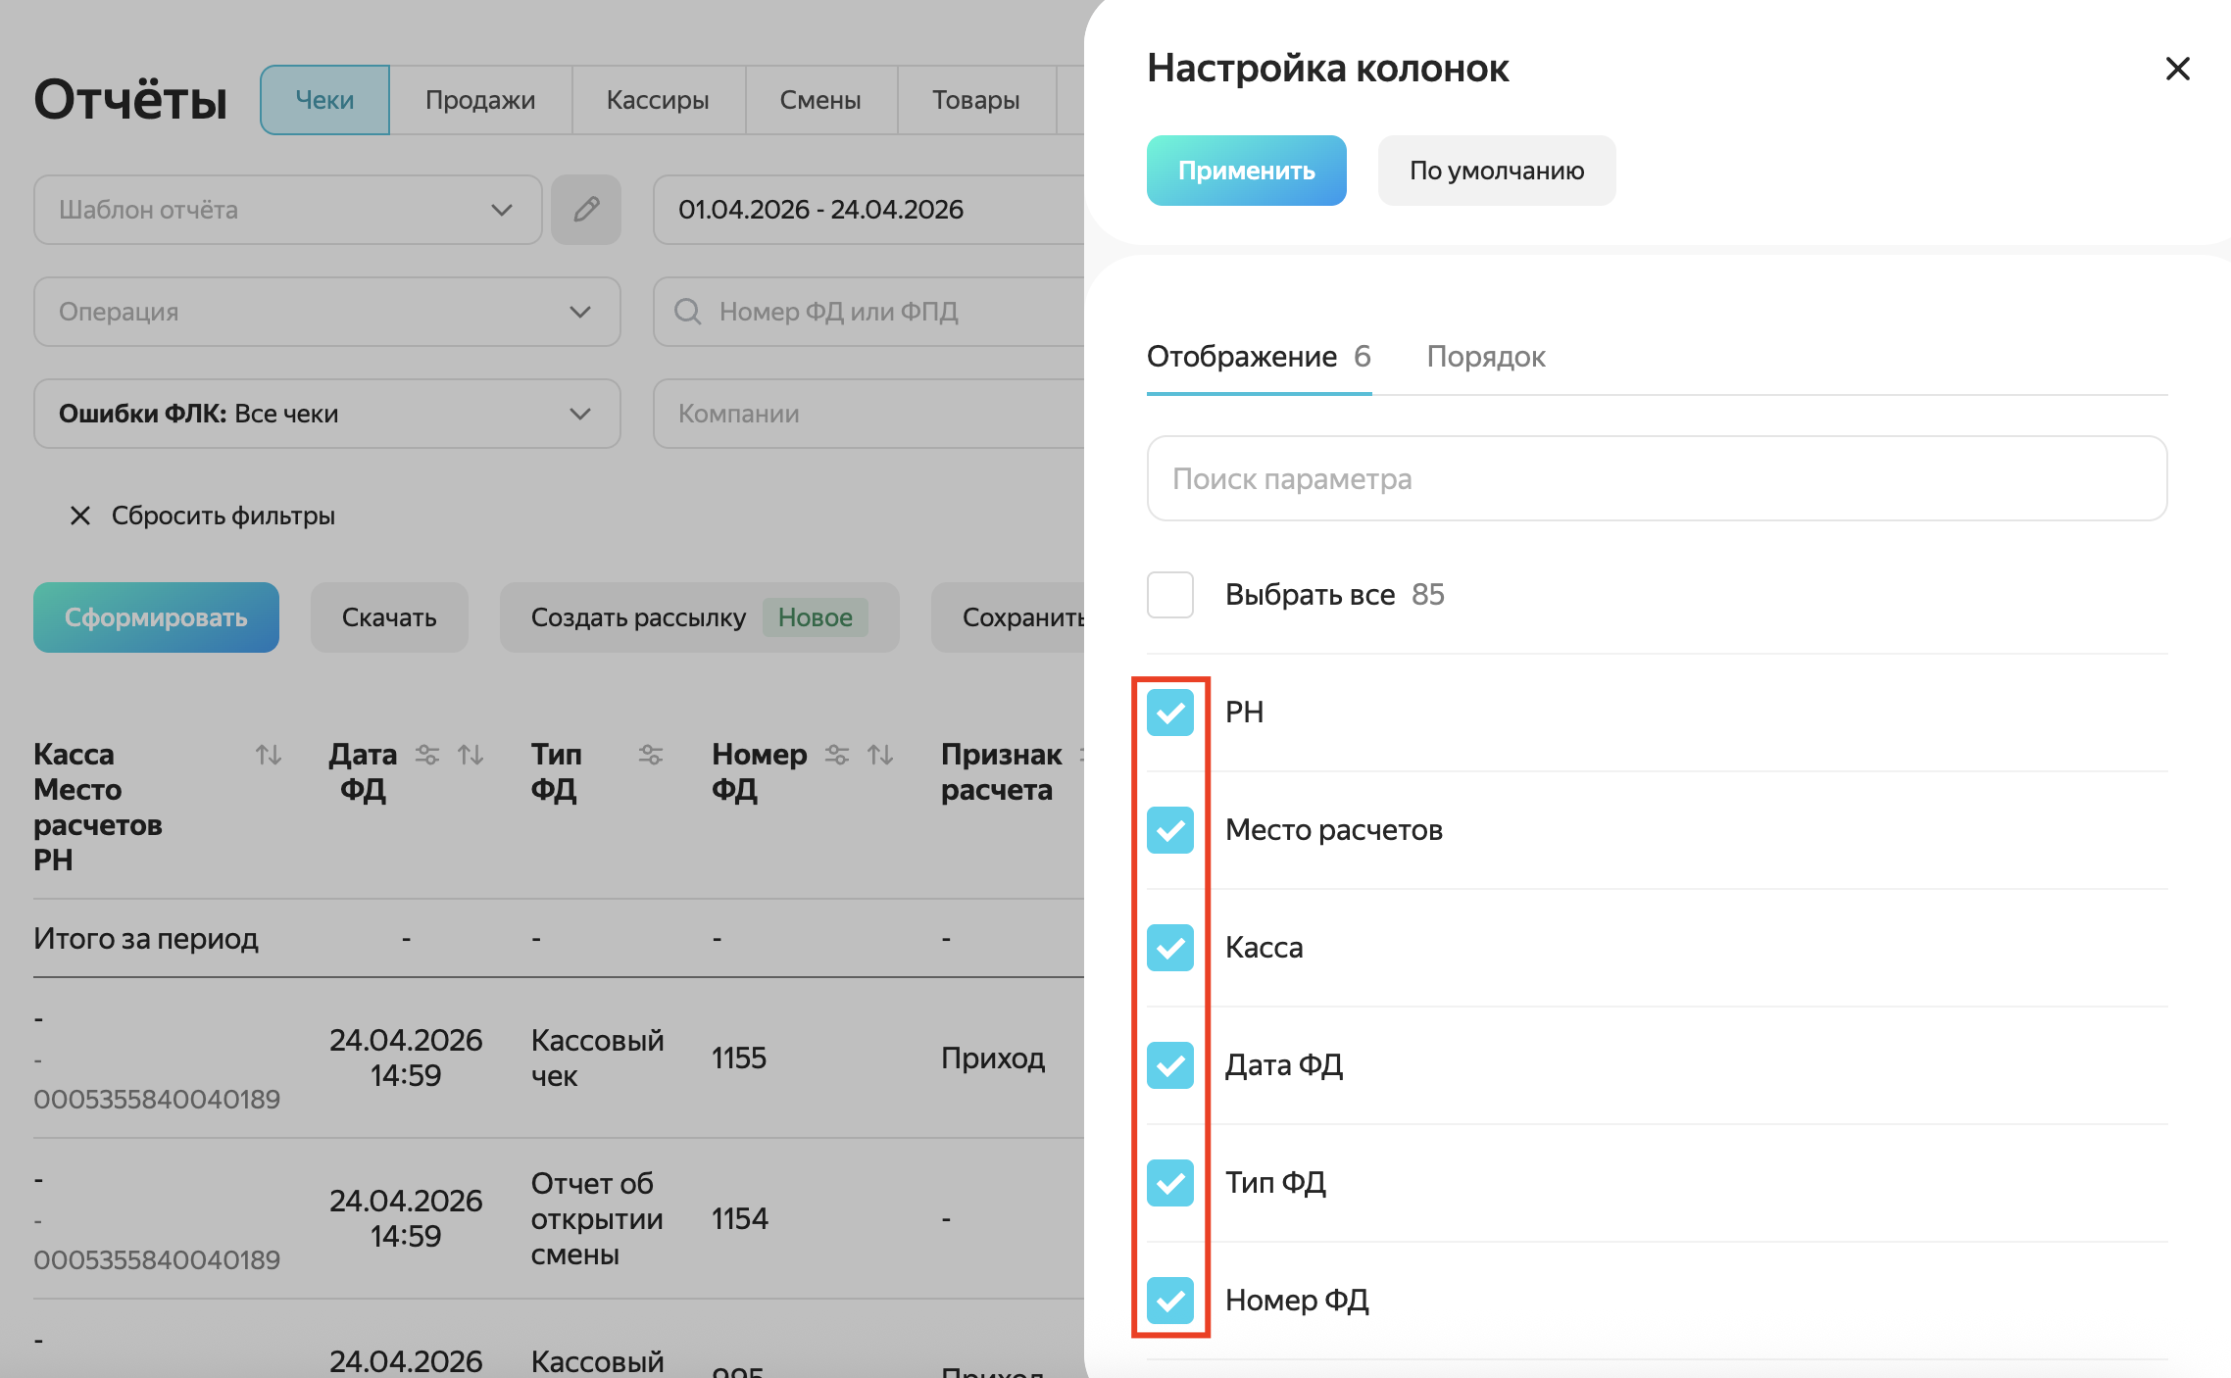Sort by Дата ФД column arrows
The image size is (2231, 1378).
click(x=471, y=755)
